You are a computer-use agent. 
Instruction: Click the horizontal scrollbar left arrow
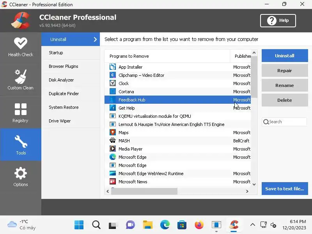coord(108,191)
